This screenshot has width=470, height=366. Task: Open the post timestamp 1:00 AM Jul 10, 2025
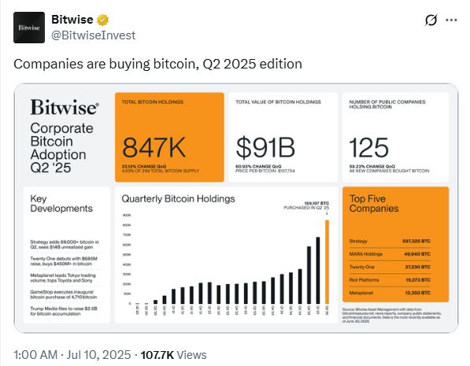coord(72,355)
